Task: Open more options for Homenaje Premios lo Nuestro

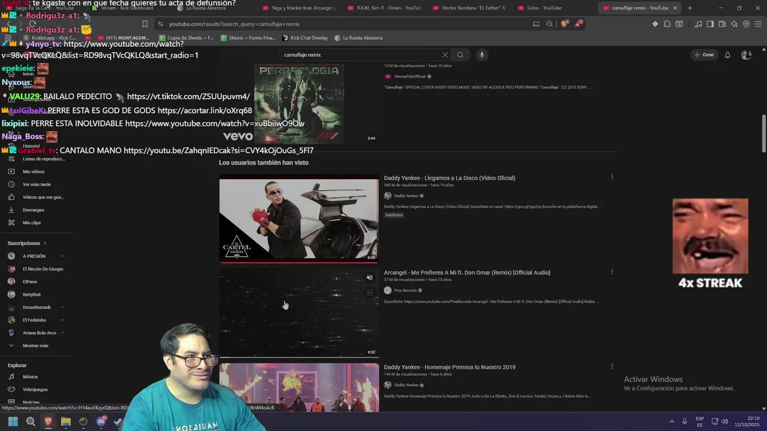Action: (612, 366)
